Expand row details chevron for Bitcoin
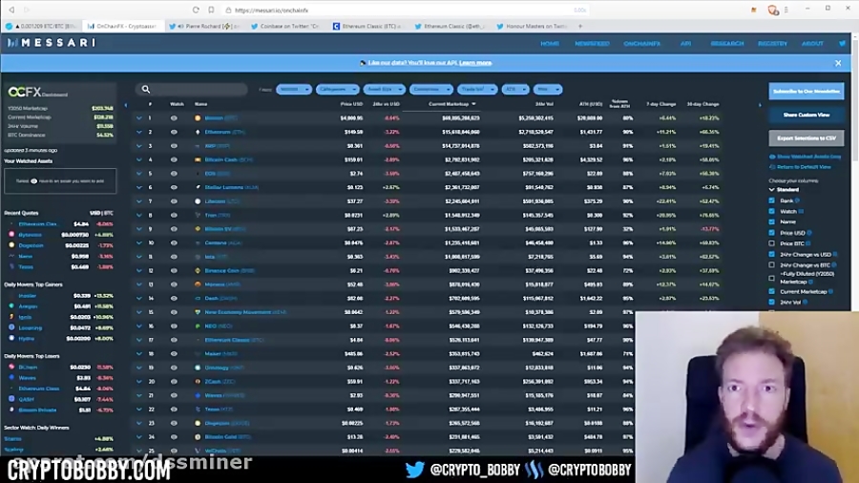Screen dimensions: 859x483 pos(139,117)
